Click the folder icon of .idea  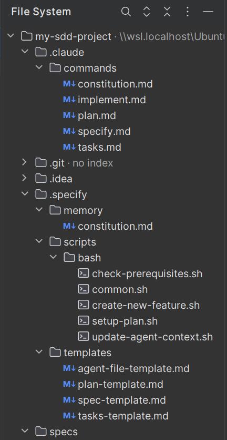pos(41,178)
